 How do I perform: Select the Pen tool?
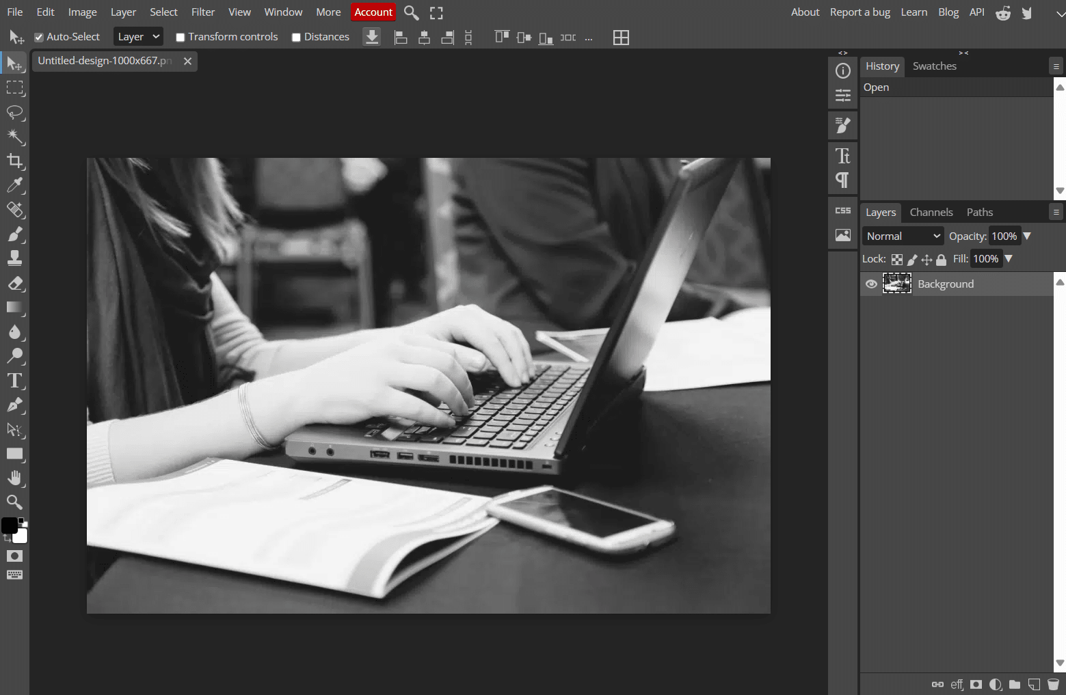click(15, 405)
